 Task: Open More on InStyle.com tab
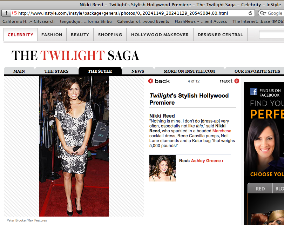tap(189, 71)
